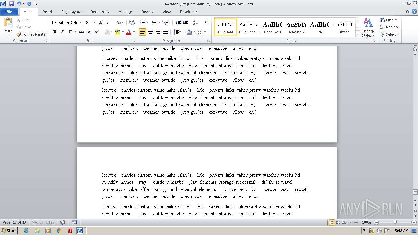Sort text with the A-Z sort icon
Screen dimensions: 418x235
[x=195, y=23]
